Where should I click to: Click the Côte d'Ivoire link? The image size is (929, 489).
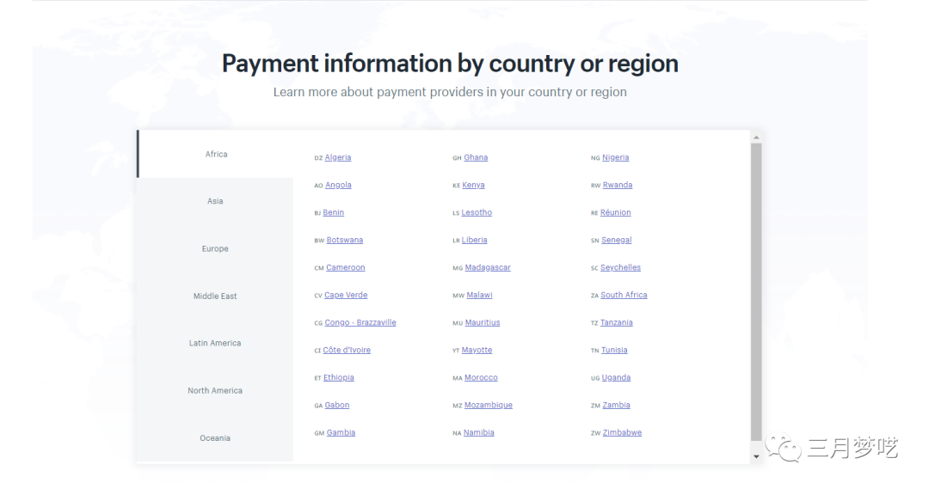[347, 351]
